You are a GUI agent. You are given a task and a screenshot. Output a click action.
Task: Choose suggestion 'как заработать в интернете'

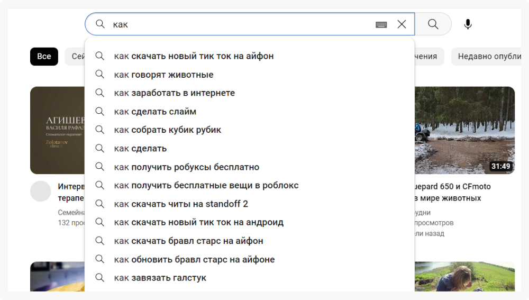[175, 93]
